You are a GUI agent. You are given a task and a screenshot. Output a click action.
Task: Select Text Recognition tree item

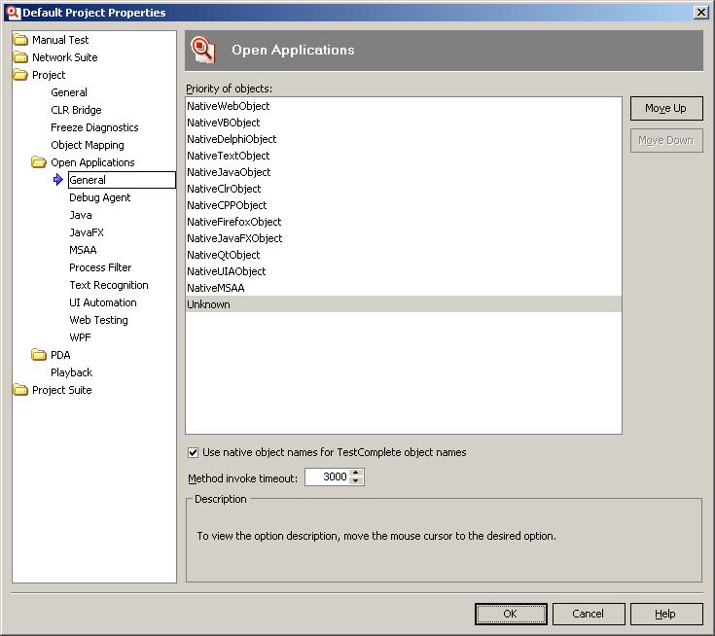(x=108, y=285)
